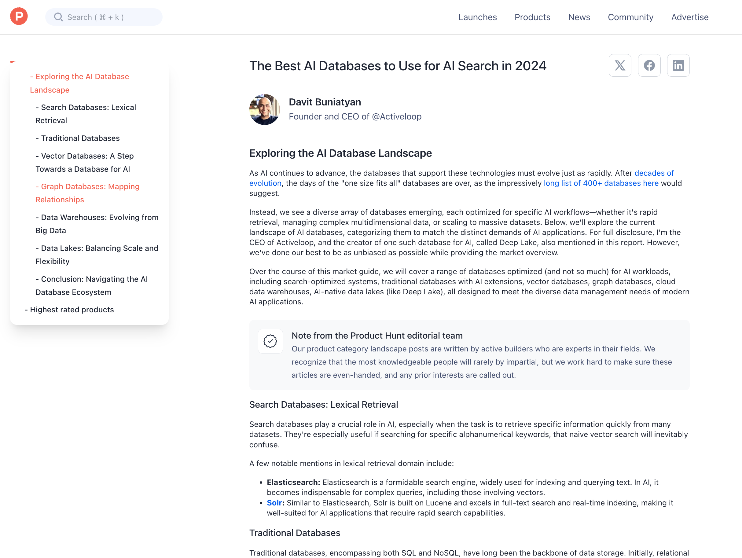
Task: Focus the Search input field
Action: click(x=104, y=17)
